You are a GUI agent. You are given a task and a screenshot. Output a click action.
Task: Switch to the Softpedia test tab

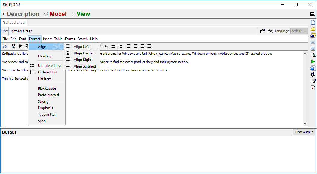(14, 22)
